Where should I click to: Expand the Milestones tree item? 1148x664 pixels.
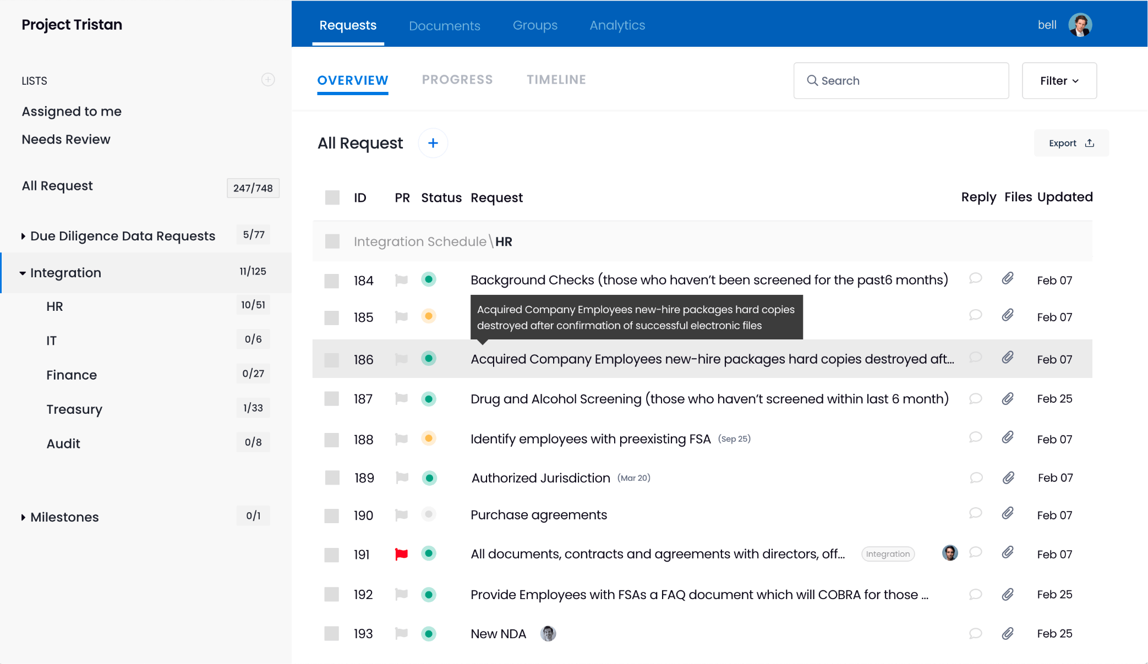pyautogui.click(x=23, y=517)
